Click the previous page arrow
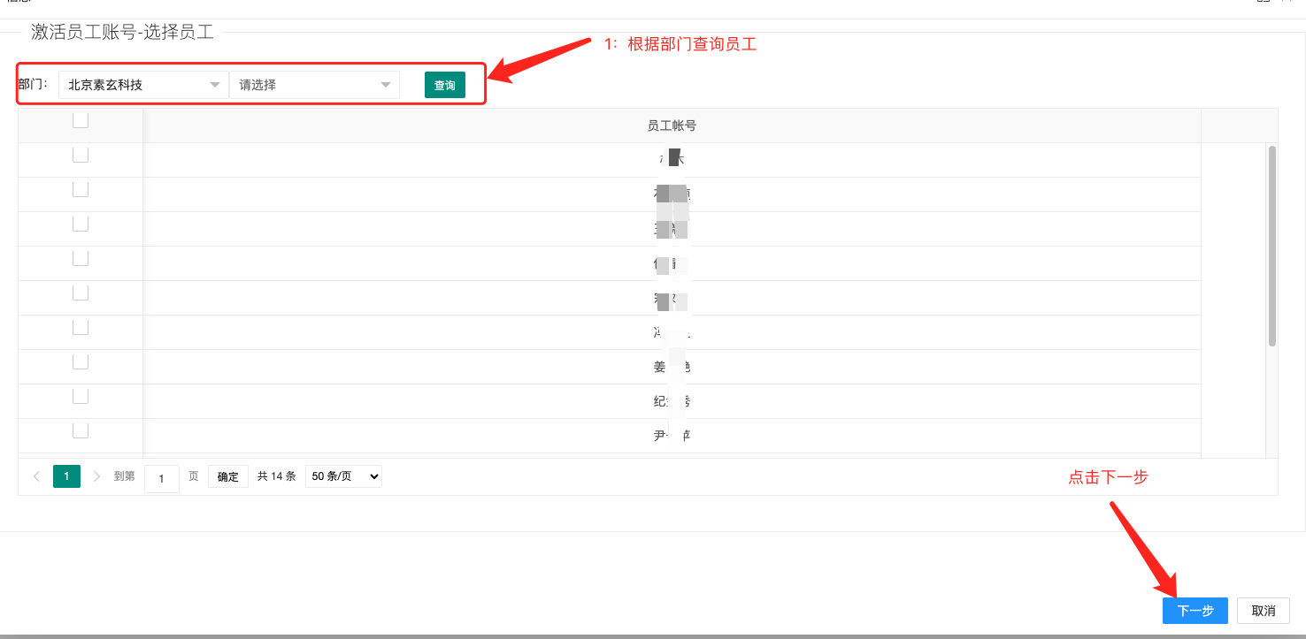 point(36,476)
